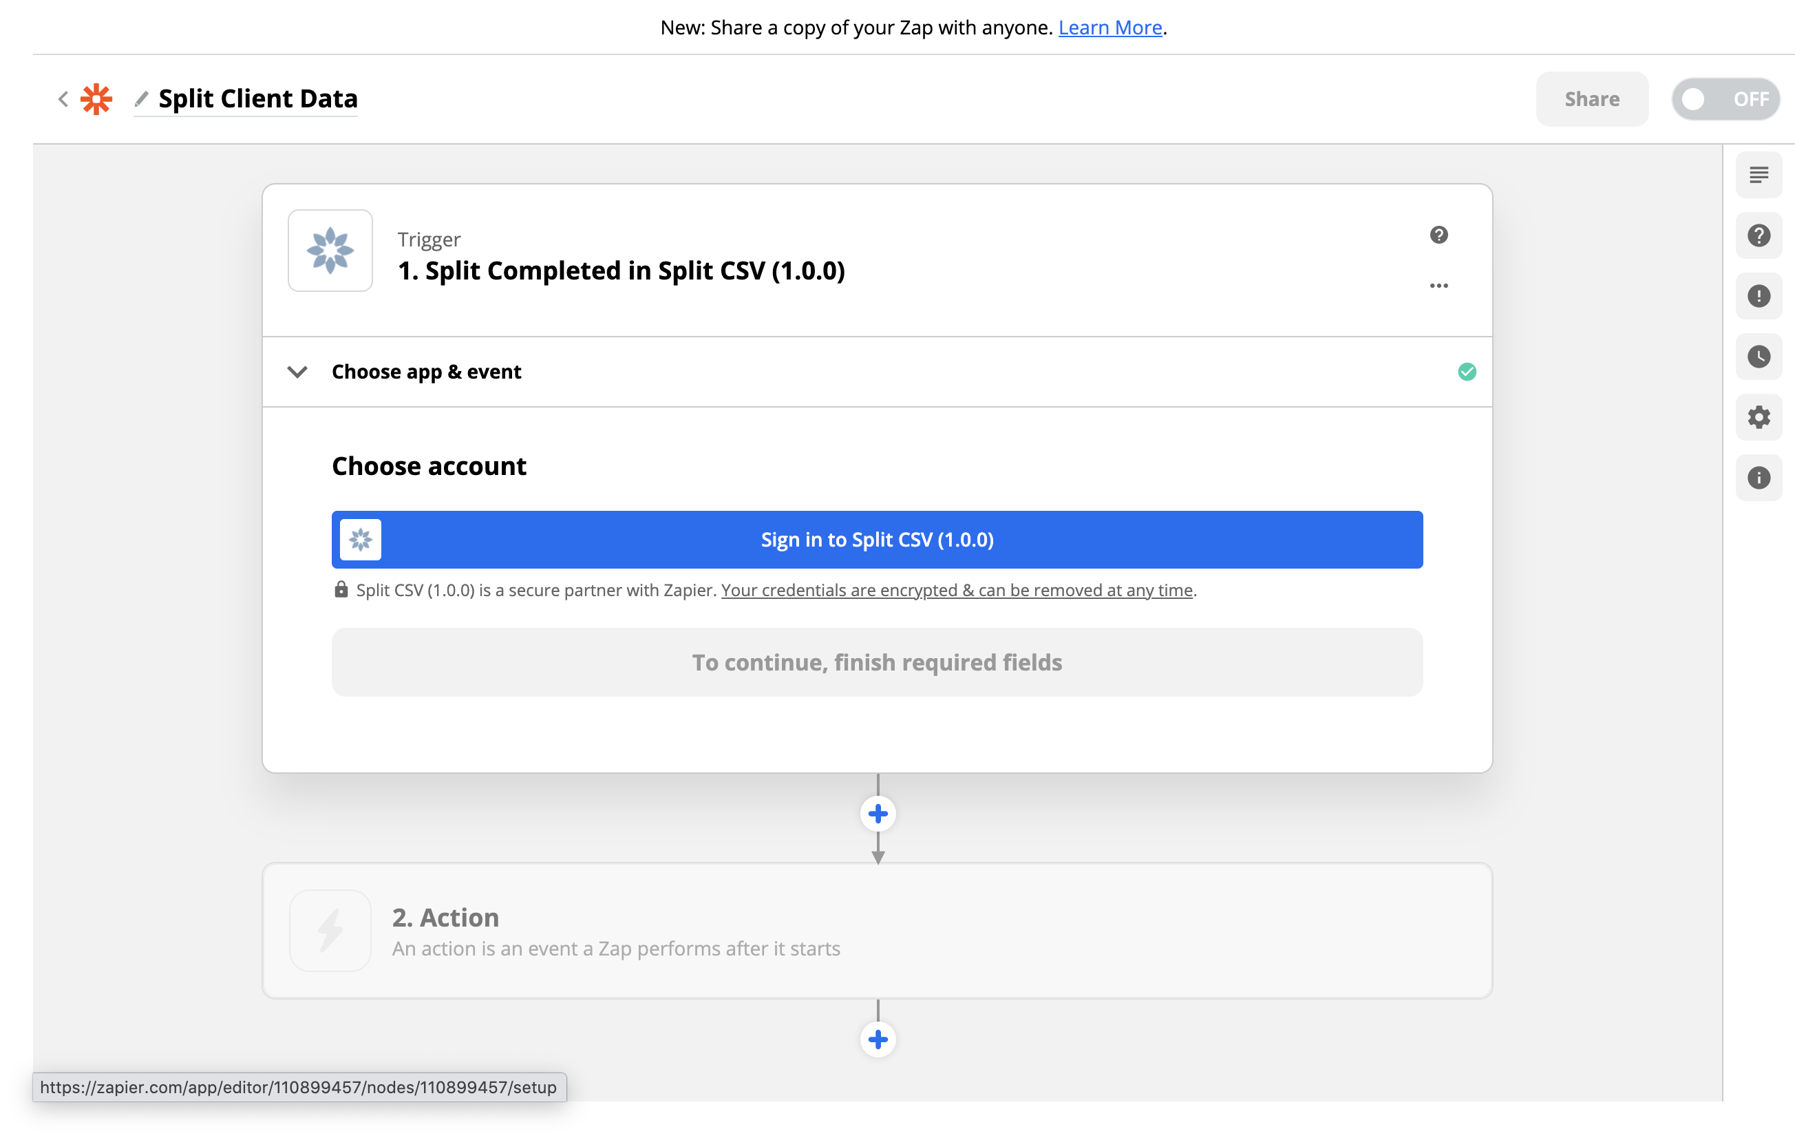Open the sidebar gear settings icon
This screenshot has width=1795, height=1140.
[1759, 416]
